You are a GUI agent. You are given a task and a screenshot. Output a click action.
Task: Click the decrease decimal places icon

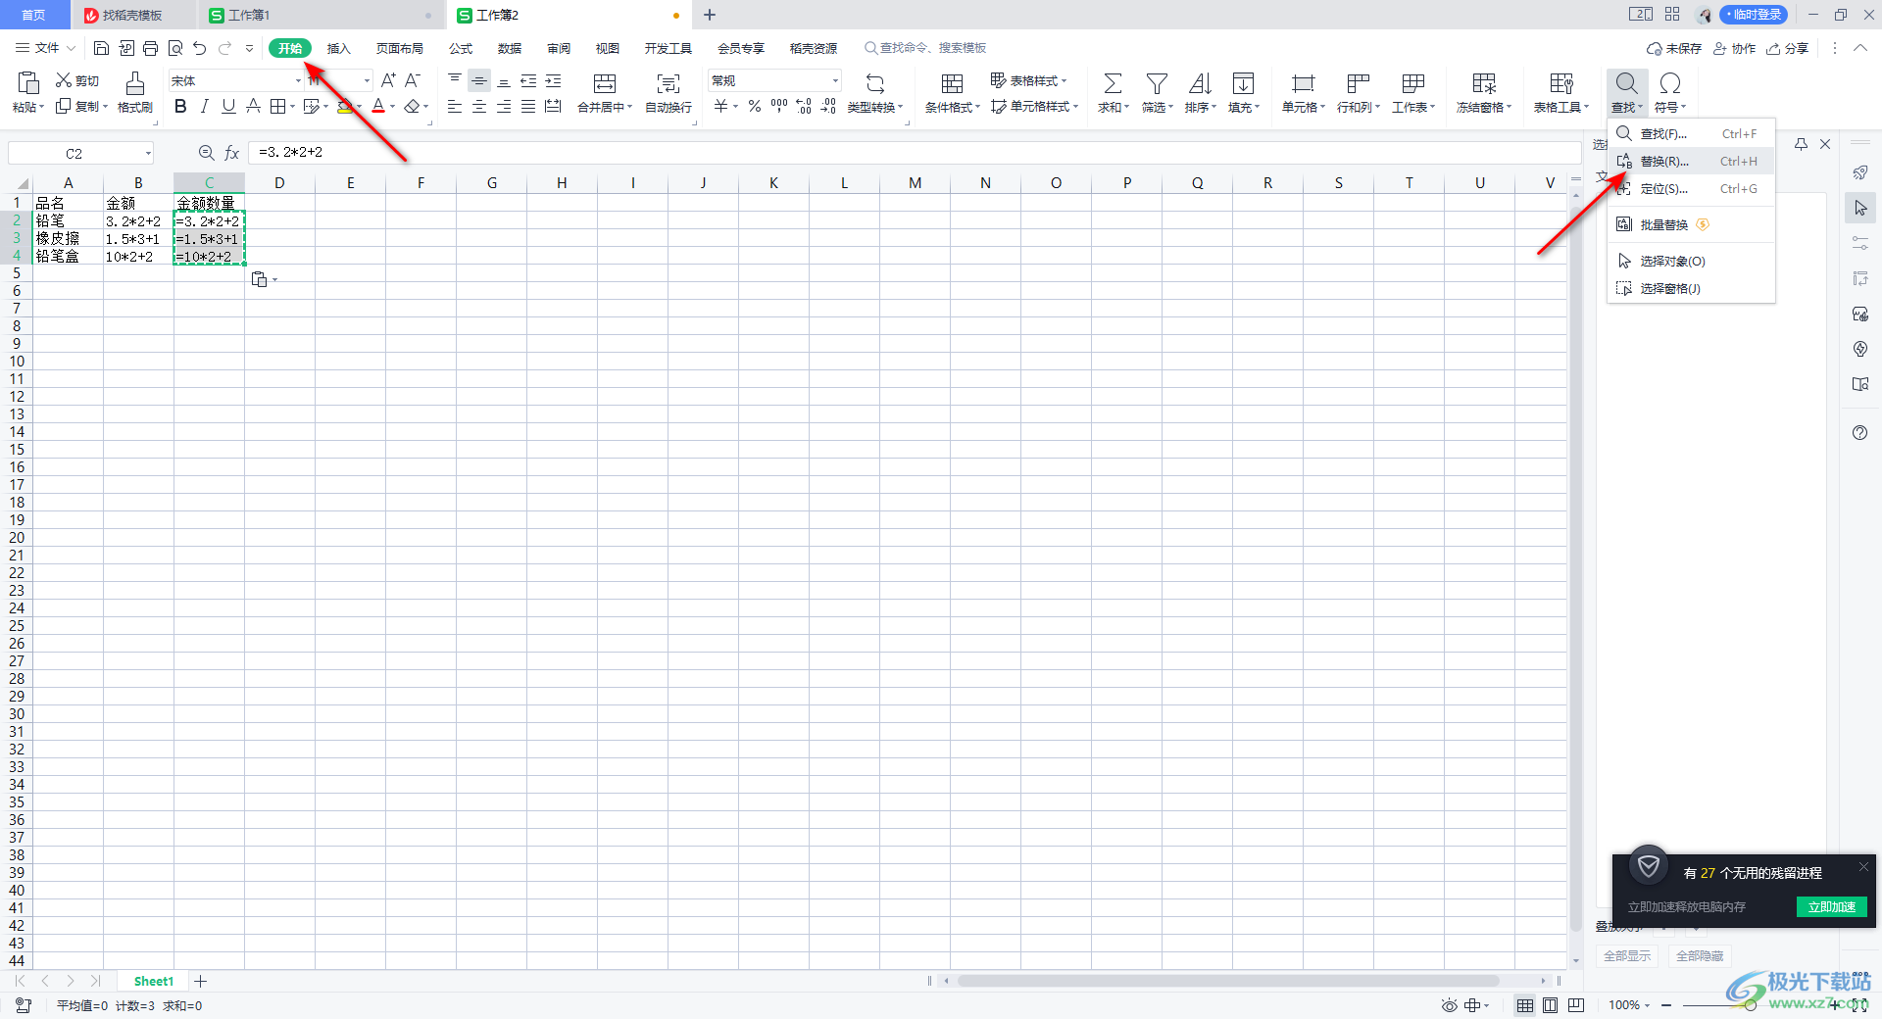pos(828,106)
